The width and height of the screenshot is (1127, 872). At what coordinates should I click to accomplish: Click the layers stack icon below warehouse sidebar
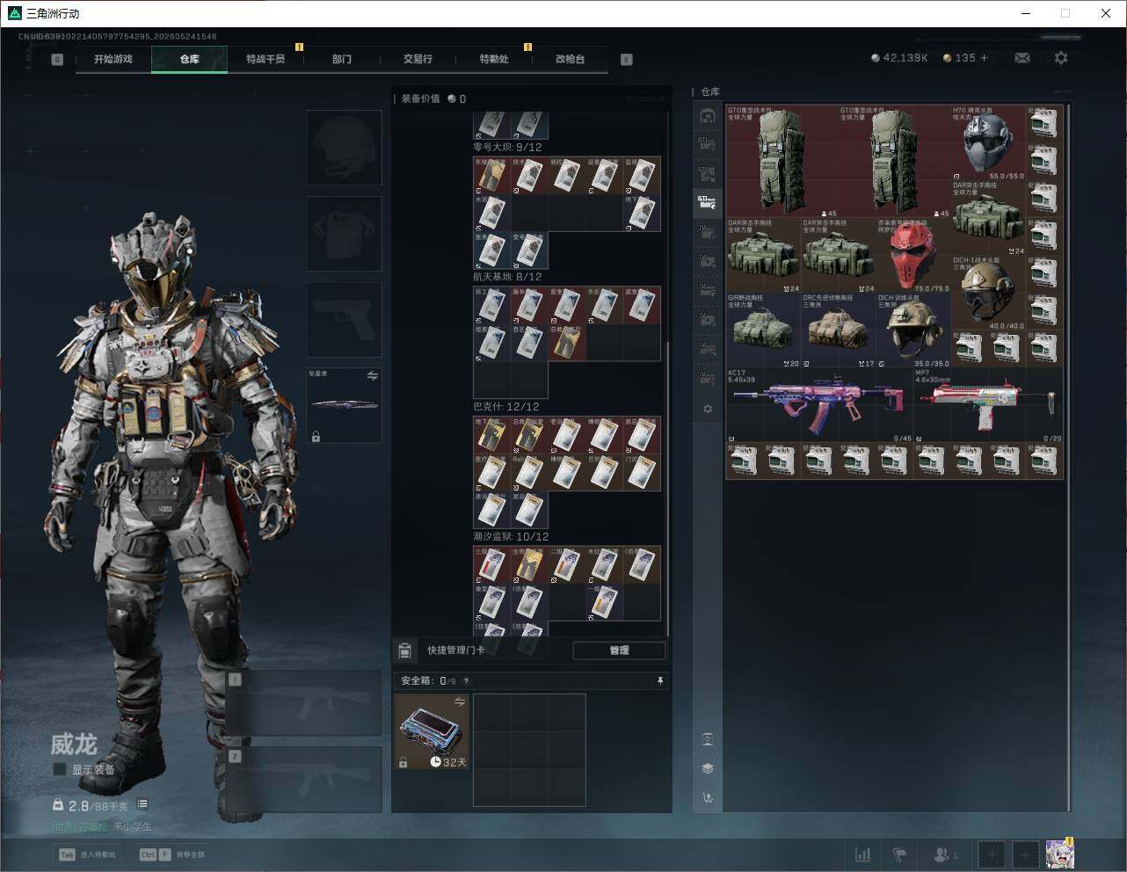[x=708, y=768]
